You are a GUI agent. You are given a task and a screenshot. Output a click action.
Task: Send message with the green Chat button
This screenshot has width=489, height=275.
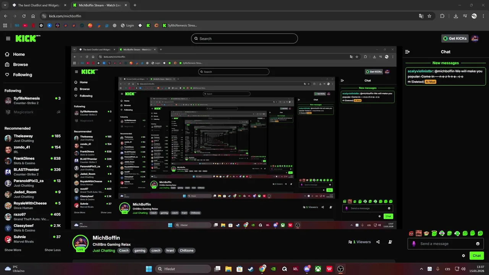[x=477, y=256]
